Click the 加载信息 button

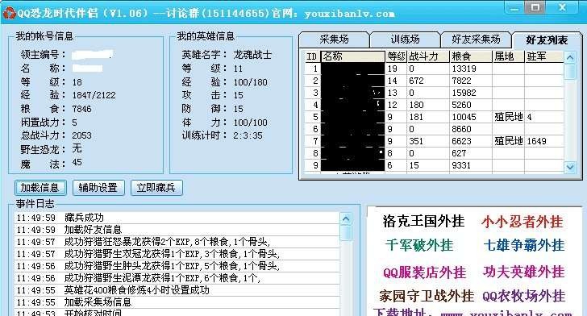(40, 188)
